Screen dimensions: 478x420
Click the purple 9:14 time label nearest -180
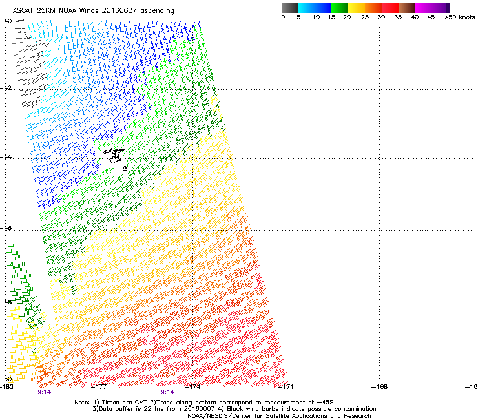click(x=44, y=392)
